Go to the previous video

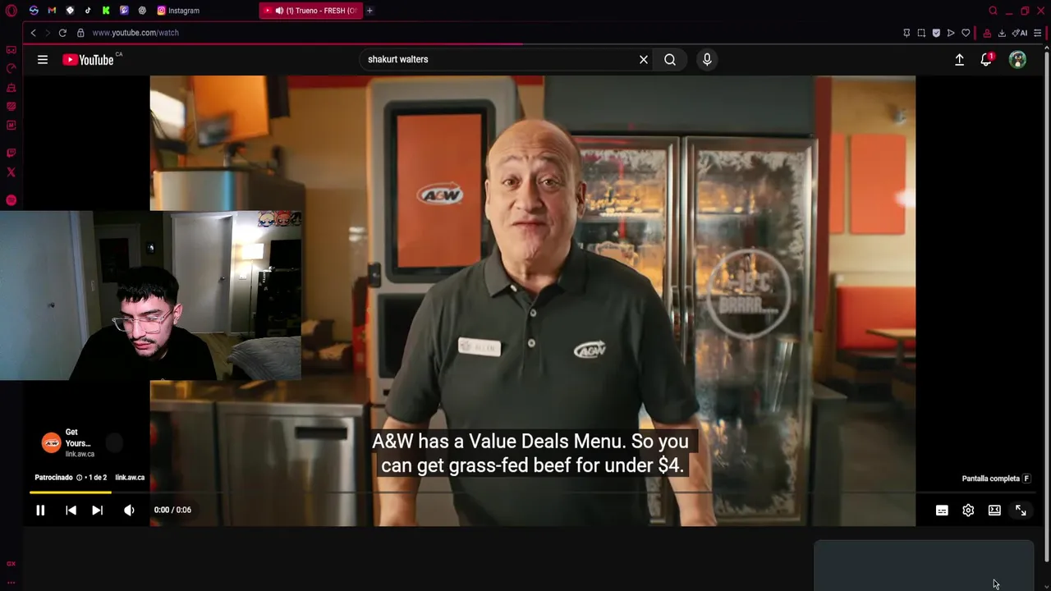(x=71, y=510)
